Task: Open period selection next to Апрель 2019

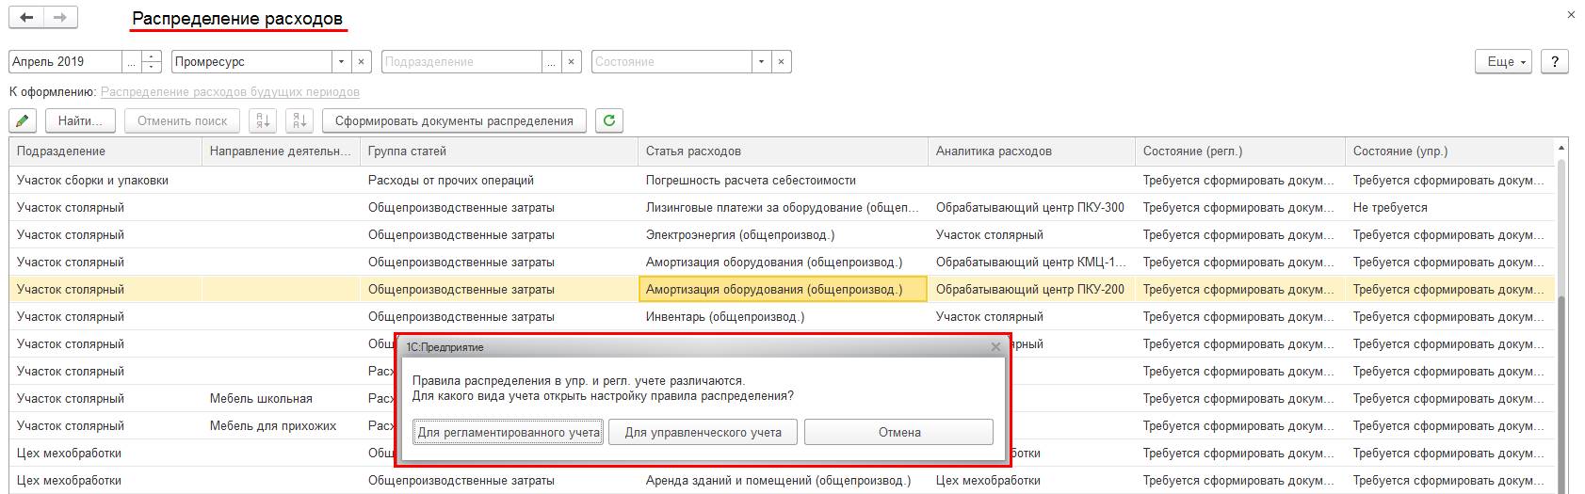Action: 132,62
